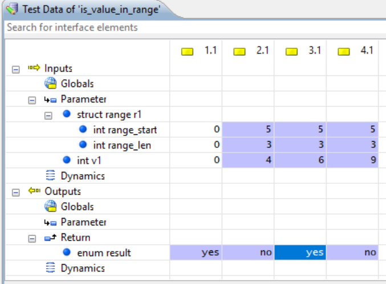Click result 'yes' in column 1.1
This screenshot has width=386, height=284.
pos(196,252)
